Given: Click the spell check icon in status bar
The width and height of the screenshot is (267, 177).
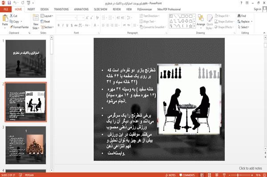Looking at the screenshot, I should point(20,175).
